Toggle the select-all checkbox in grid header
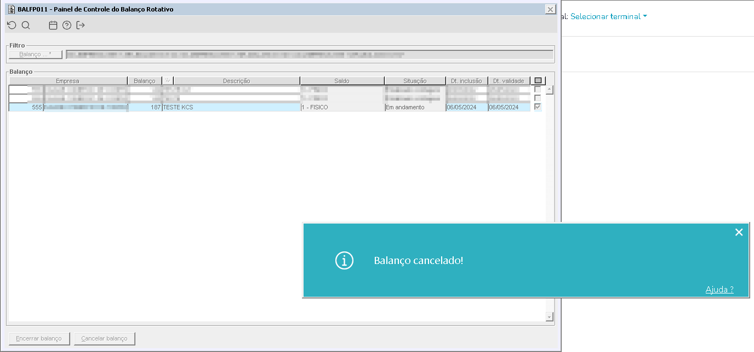Image resolution: width=754 pixels, height=352 pixels. pyautogui.click(x=538, y=81)
